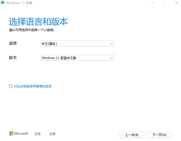Close the Windows 11 安装 window
This screenshot has width=181, height=141.
click(176, 3)
